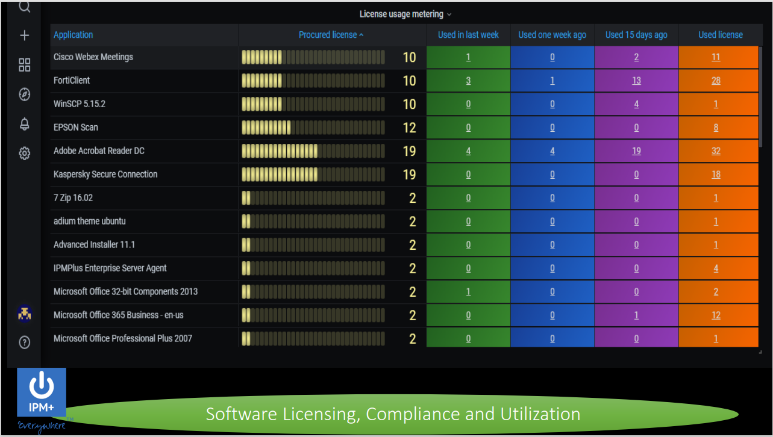Click Kaspersky Secure Connection license gauge bar
Viewport: 773px width, 437px height.
(313, 175)
